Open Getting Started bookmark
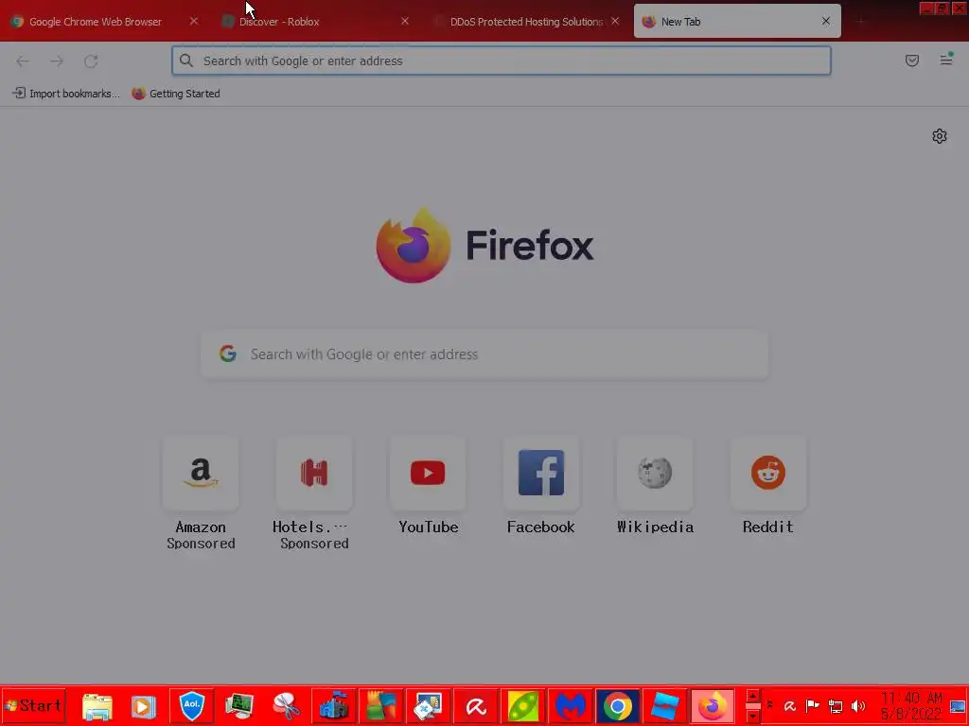This screenshot has height=726, width=969. tap(175, 94)
